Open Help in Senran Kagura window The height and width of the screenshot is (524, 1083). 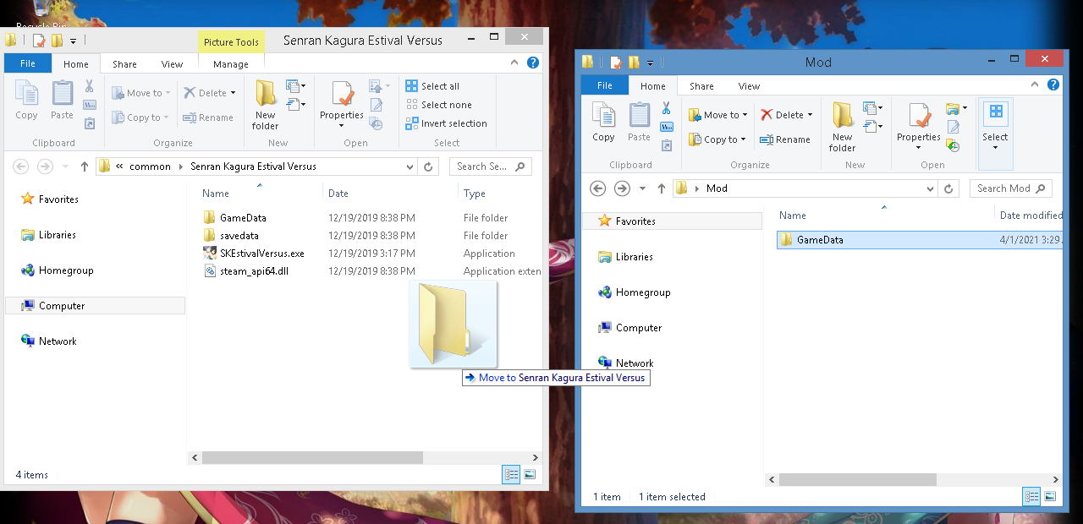pyautogui.click(x=533, y=63)
